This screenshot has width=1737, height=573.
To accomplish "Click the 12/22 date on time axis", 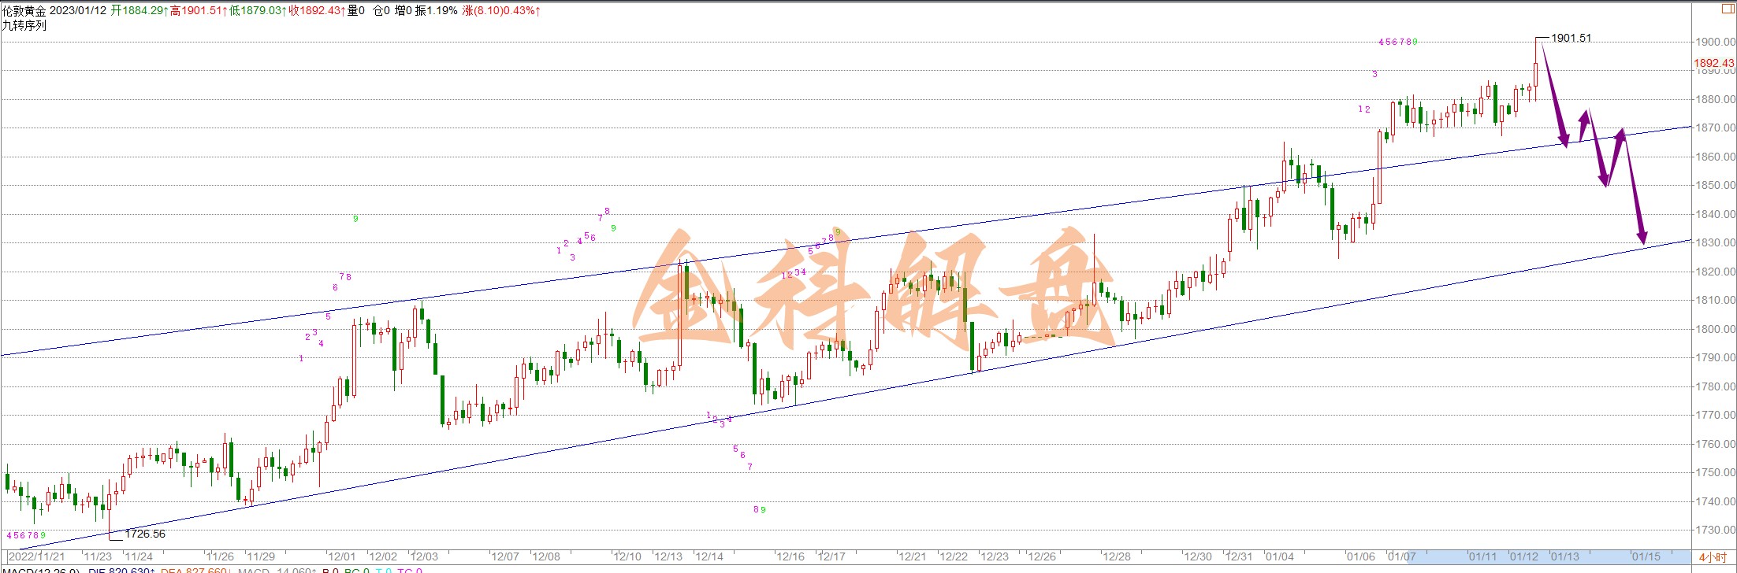I will tap(954, 556).
